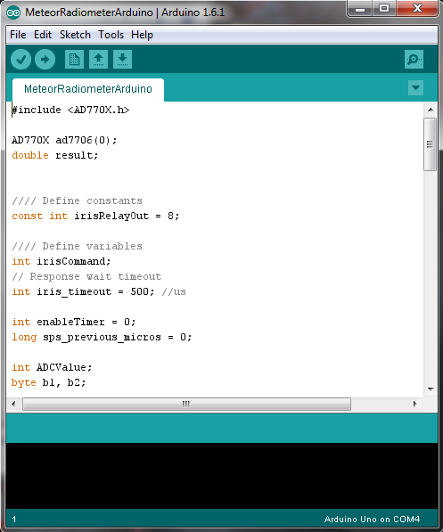This screenshot has height=532, width=443.
Task: Click the Upload arrow button
Action: coord(45,60)
